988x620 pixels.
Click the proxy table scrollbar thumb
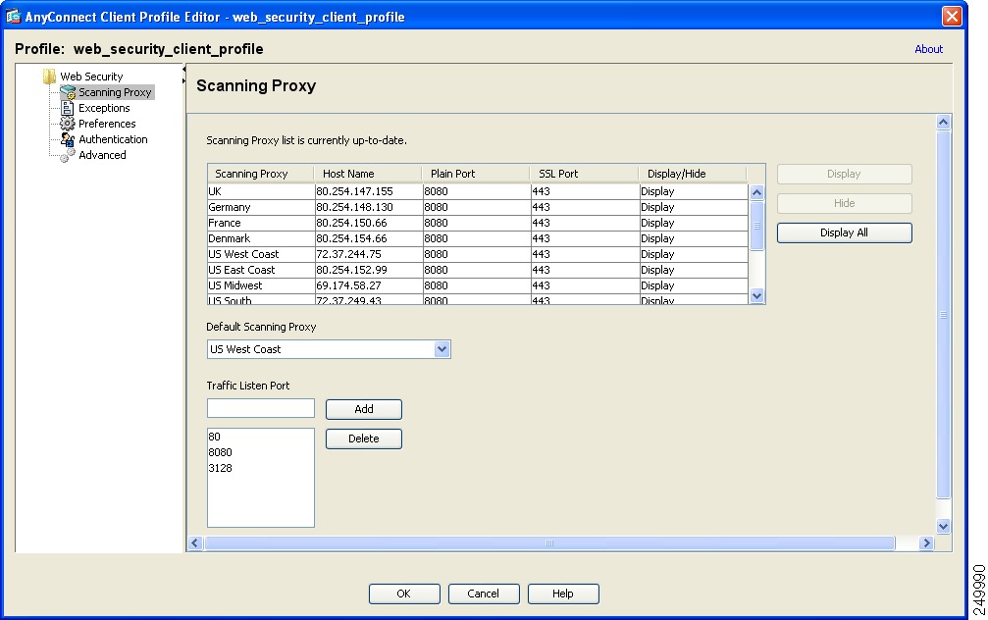756,226
